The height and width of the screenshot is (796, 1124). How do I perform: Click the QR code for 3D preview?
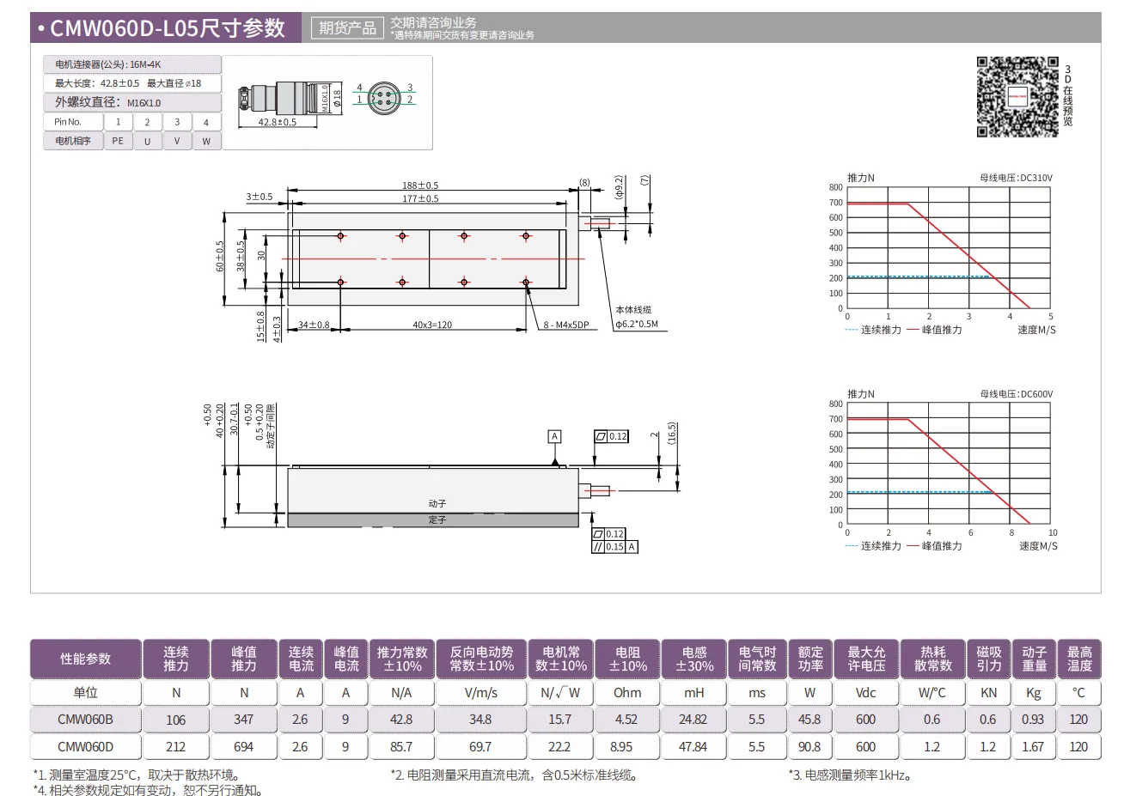1017,97
